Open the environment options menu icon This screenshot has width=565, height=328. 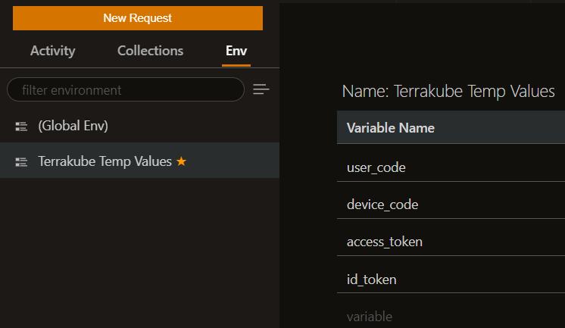tap(261, 90)
